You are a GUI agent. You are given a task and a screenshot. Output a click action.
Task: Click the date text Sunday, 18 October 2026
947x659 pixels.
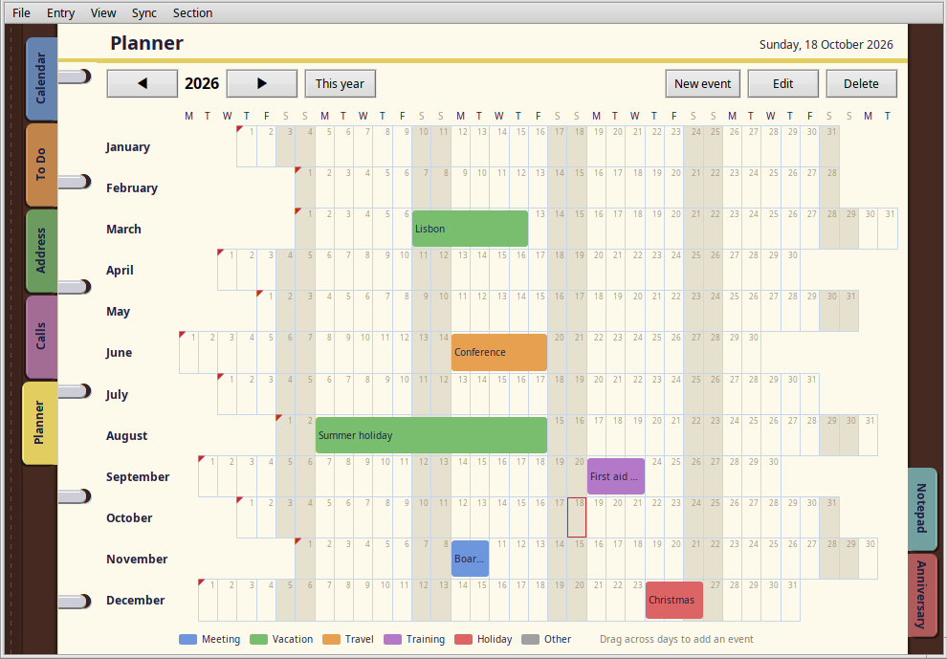[x=826, y=45]
